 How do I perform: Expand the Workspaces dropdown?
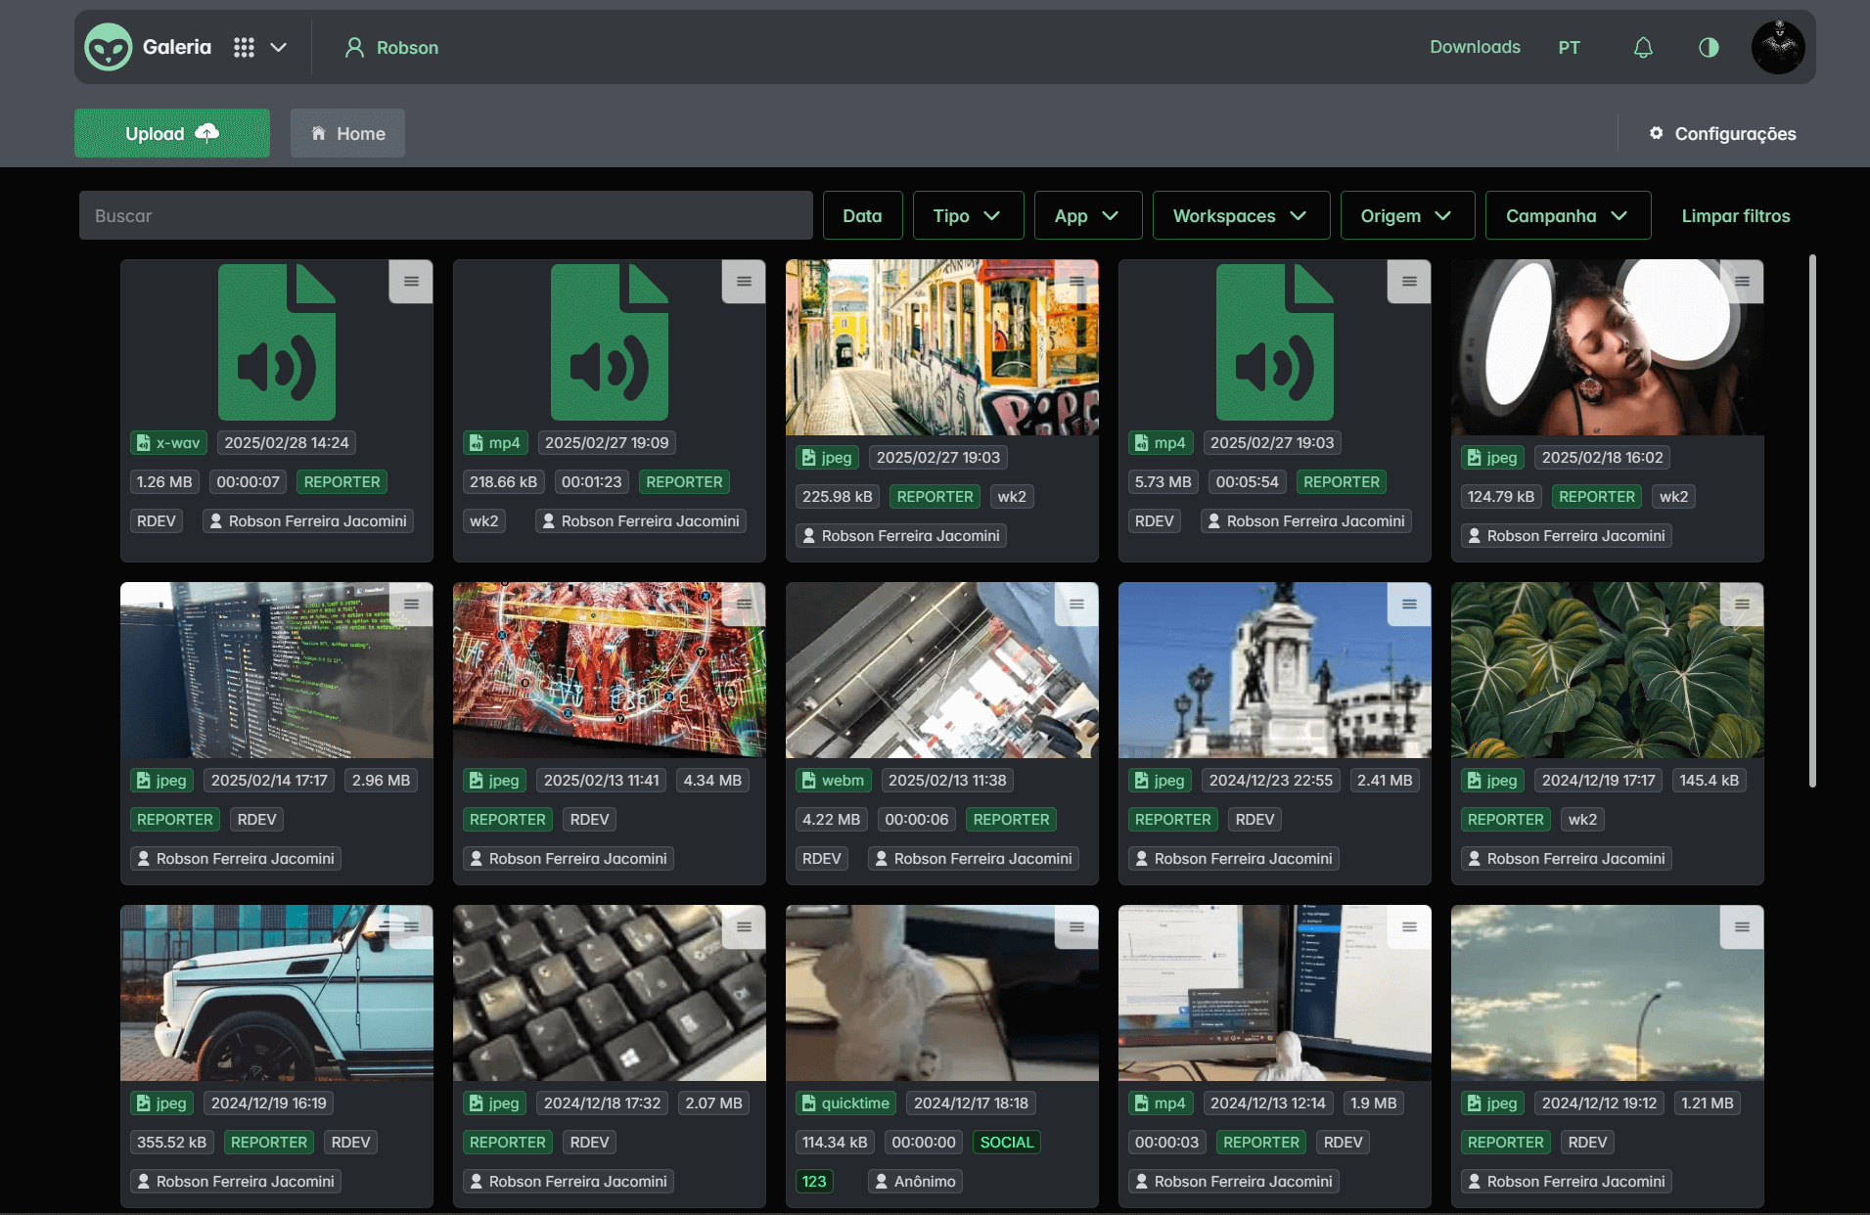(x=1240, y=215)
